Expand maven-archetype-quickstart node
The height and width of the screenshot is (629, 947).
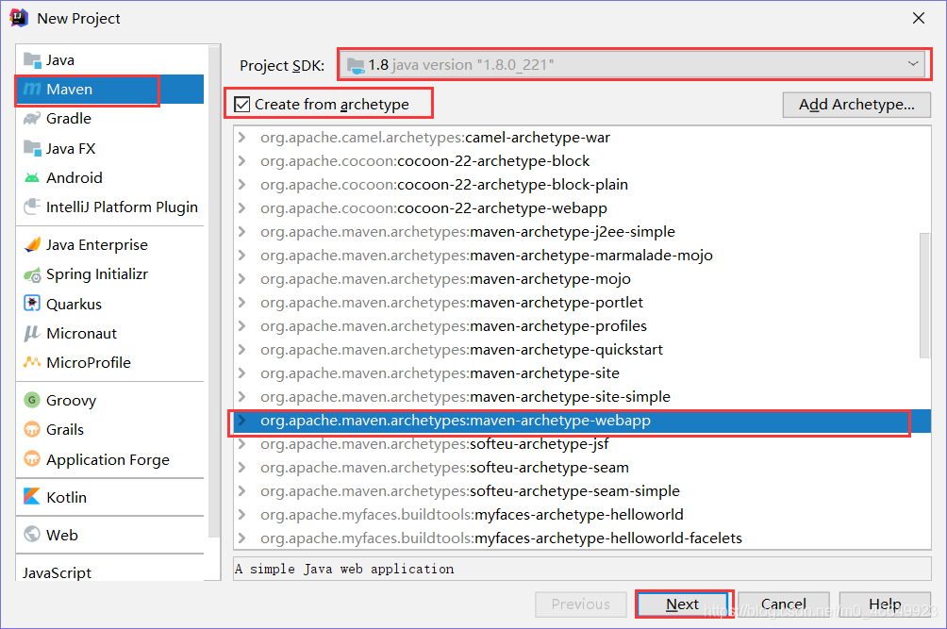point(242,350)
